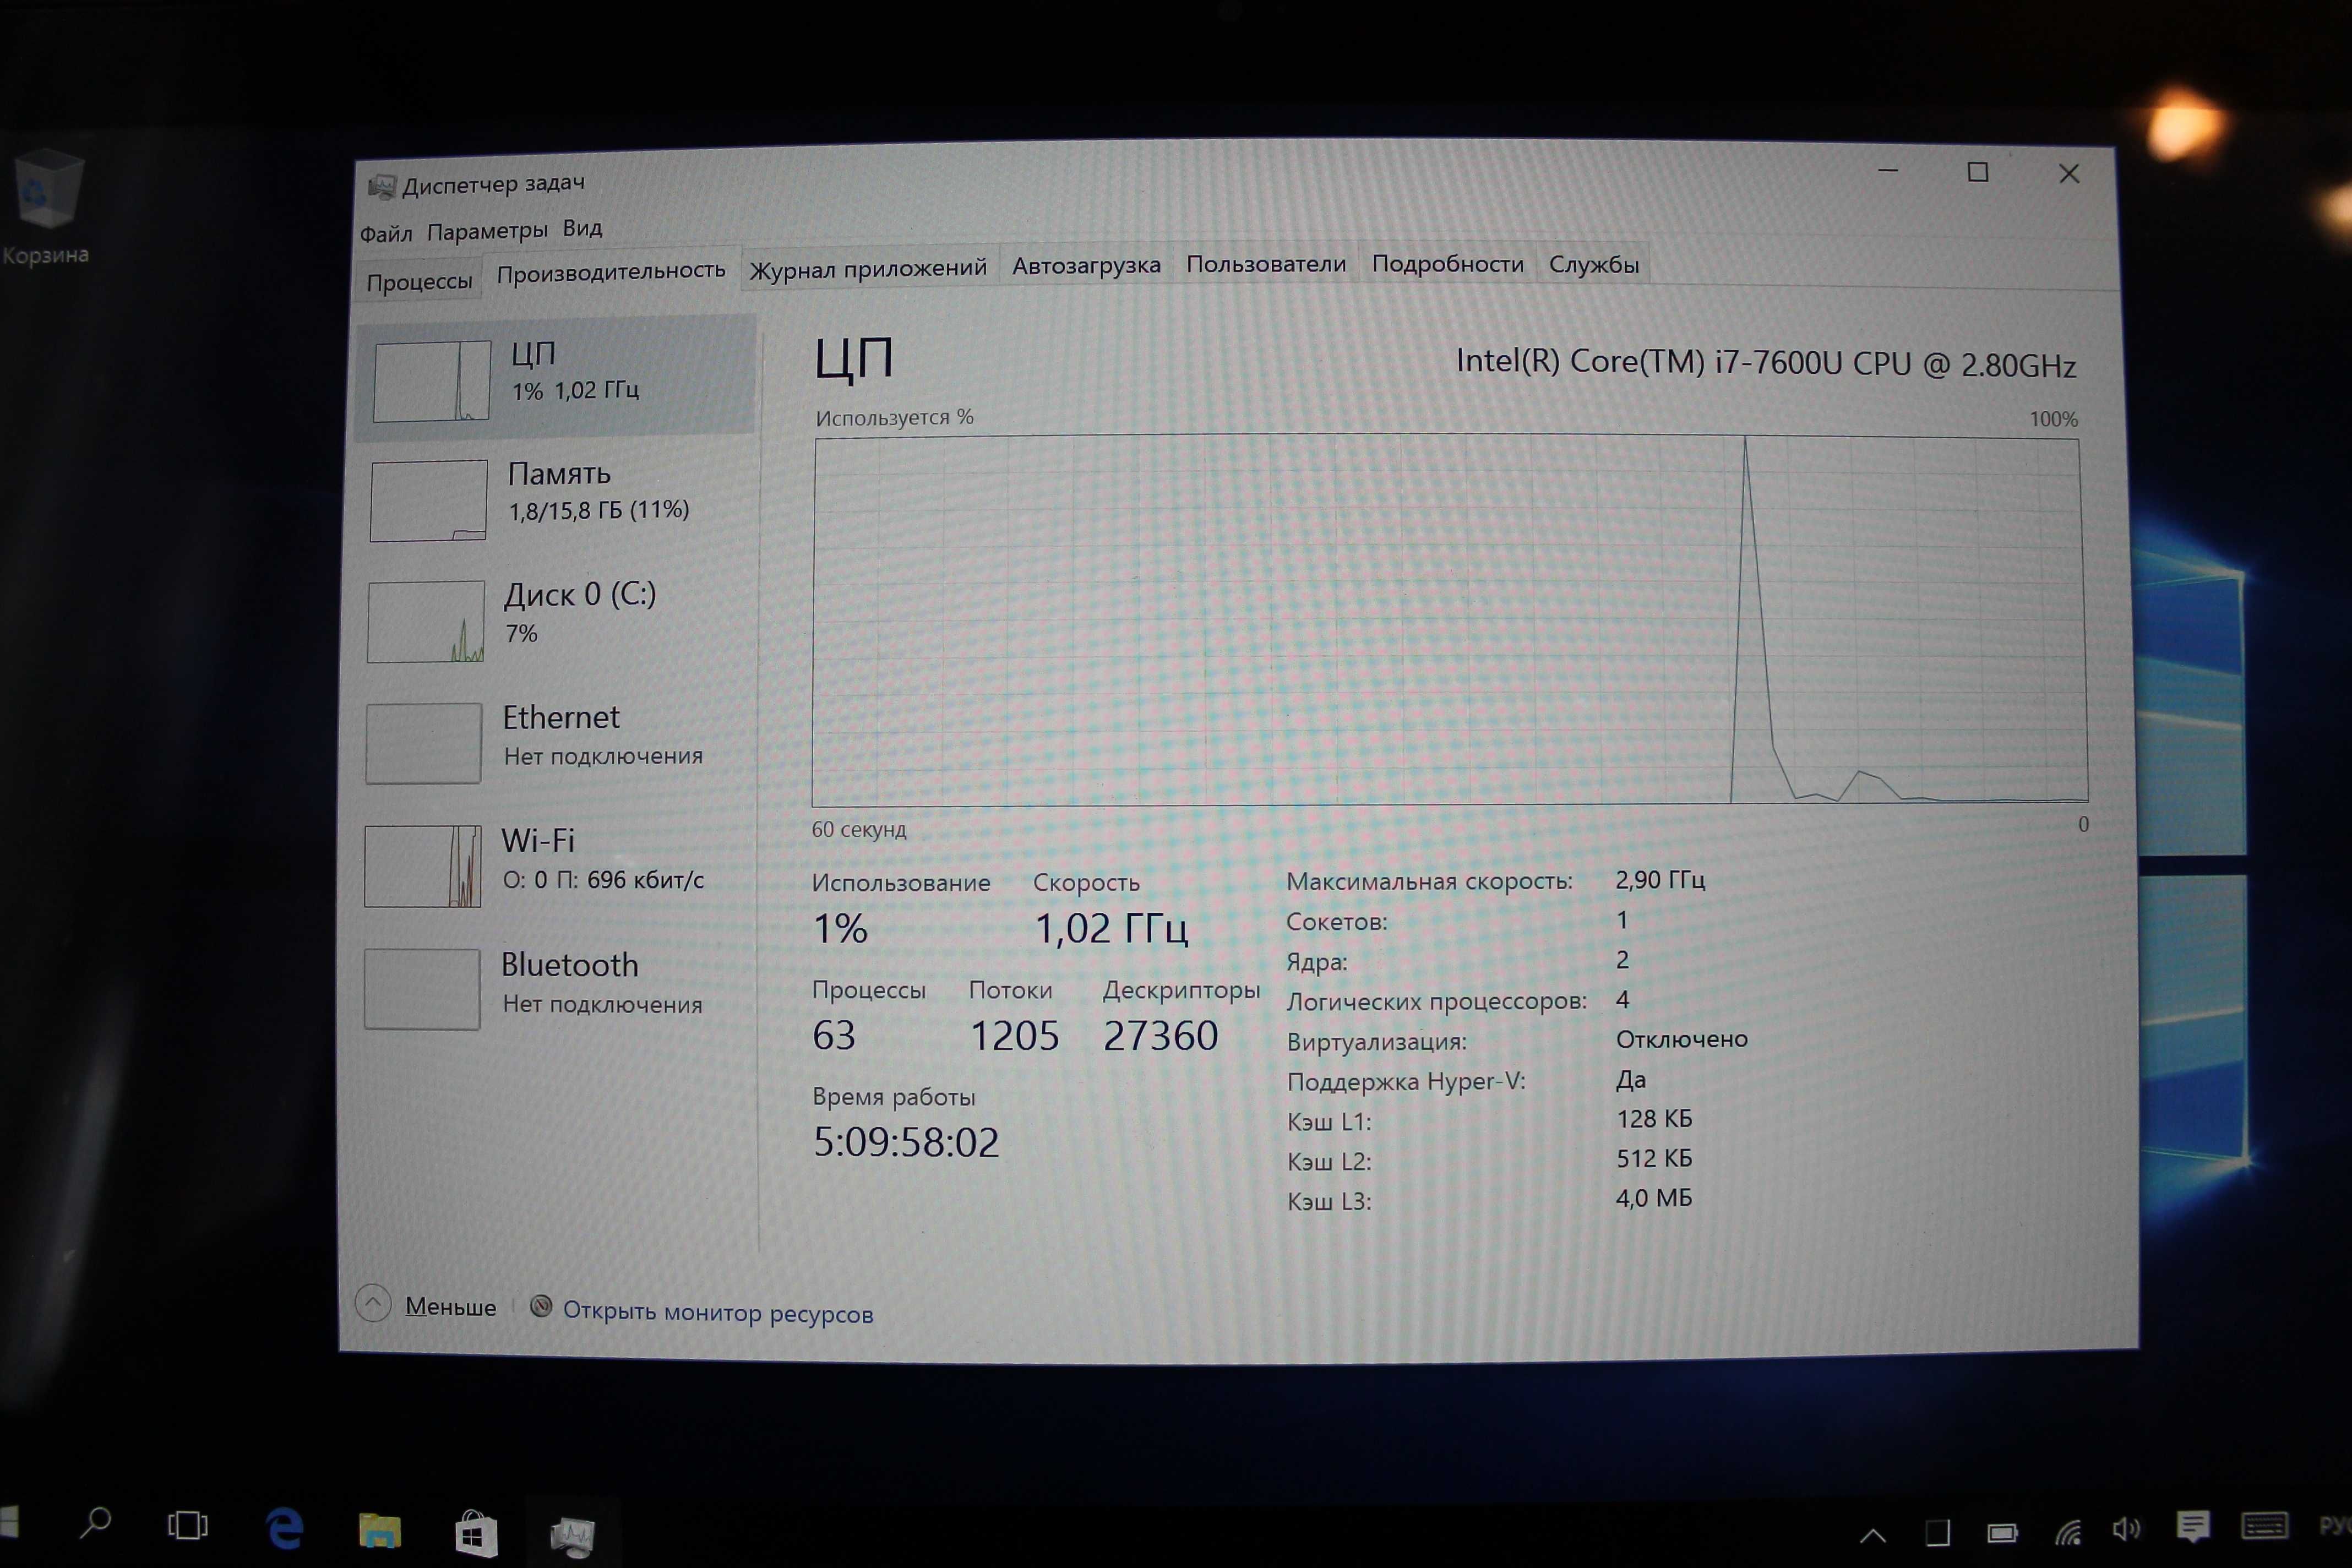Open Microsoft Store from the taskbar

click(476, 1533)
